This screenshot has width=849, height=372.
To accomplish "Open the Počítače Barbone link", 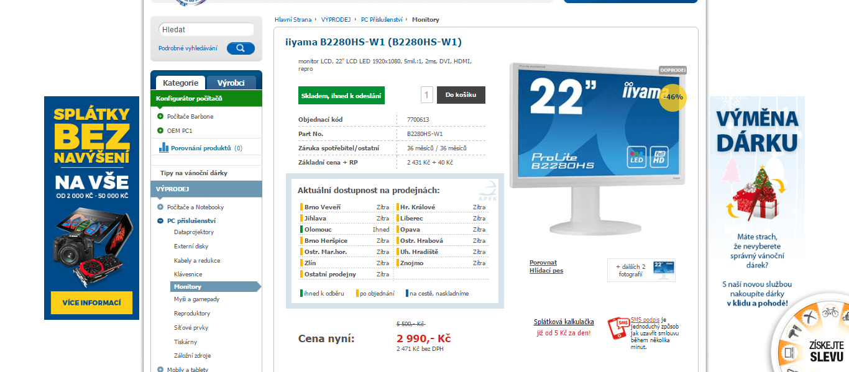I will (x=190, y=117).
